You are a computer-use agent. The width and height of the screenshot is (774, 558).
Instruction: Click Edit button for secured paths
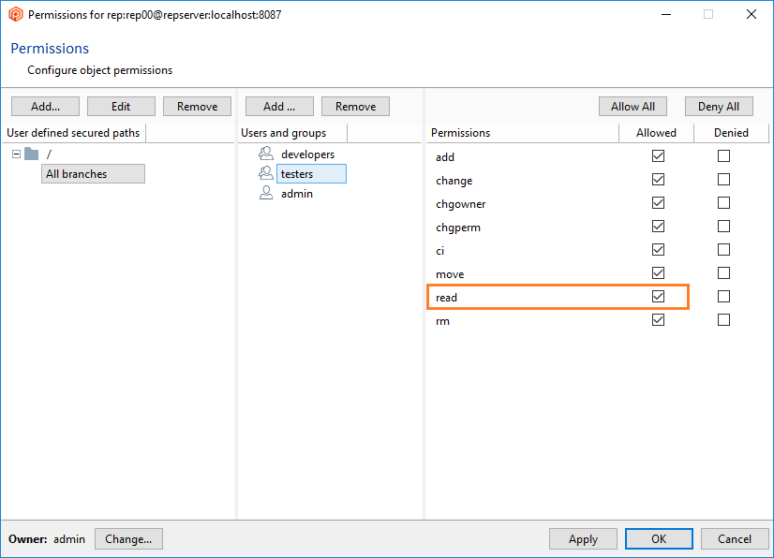(121, 106)
